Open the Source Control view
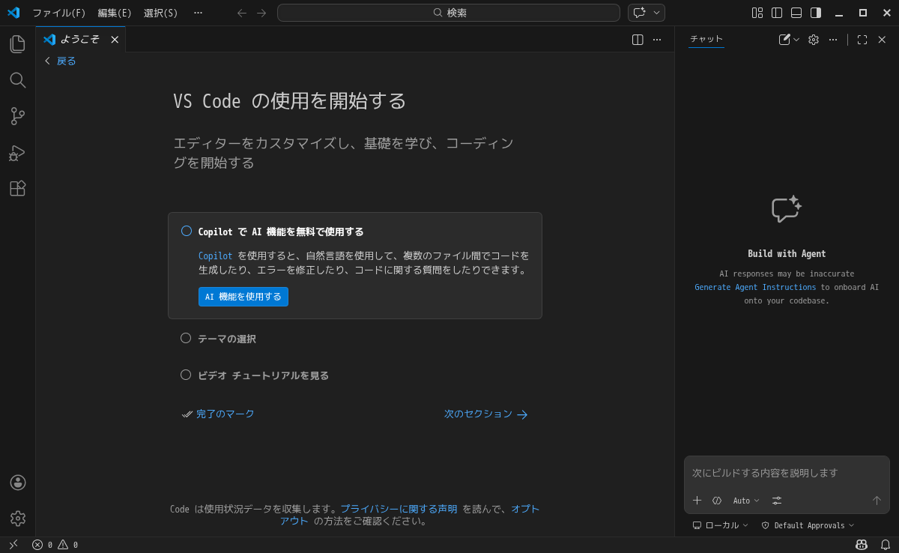 (x=17, y=116)
